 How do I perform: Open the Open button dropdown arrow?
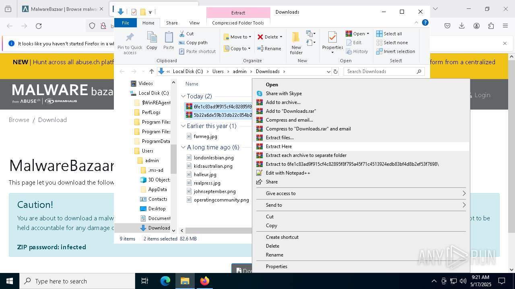coord(368,34)
